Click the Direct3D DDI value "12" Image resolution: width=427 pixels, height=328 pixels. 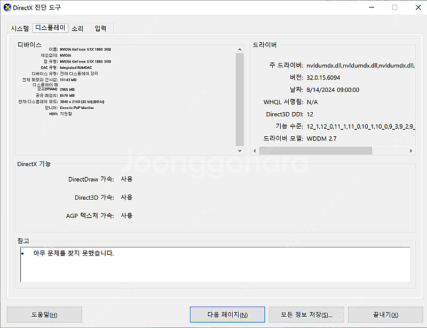coord(310,114)
